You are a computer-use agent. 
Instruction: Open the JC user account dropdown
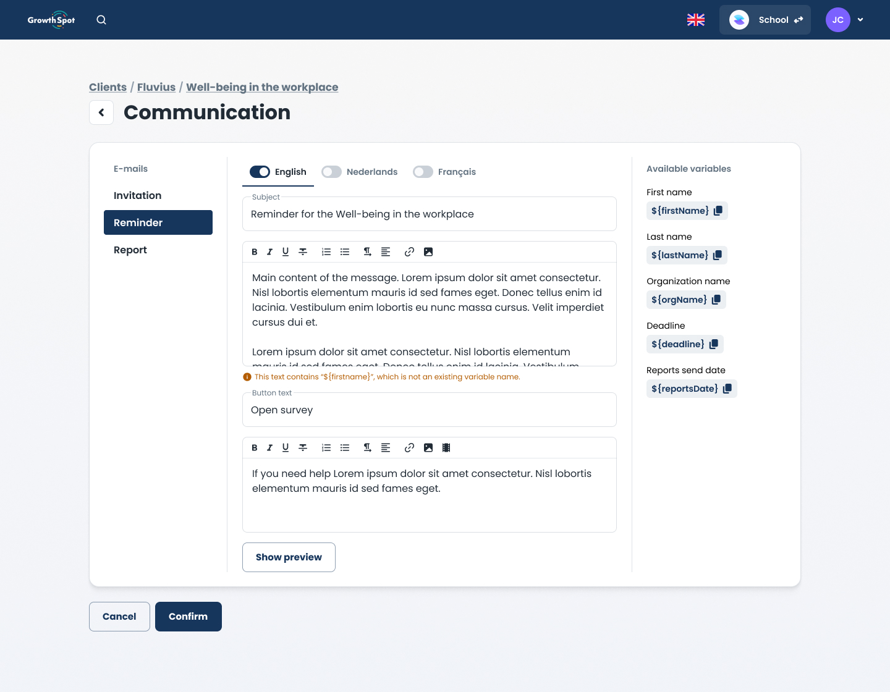click(845, 20)
